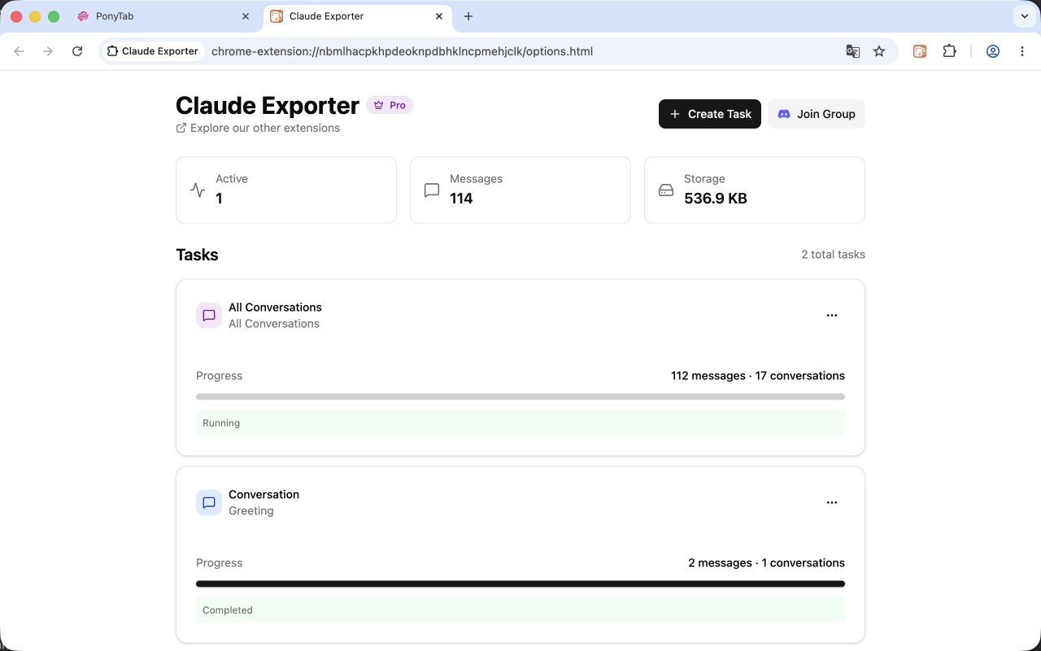Click the Create Task button
Viewport: 1041px width, 651px height.
[710, 114]
